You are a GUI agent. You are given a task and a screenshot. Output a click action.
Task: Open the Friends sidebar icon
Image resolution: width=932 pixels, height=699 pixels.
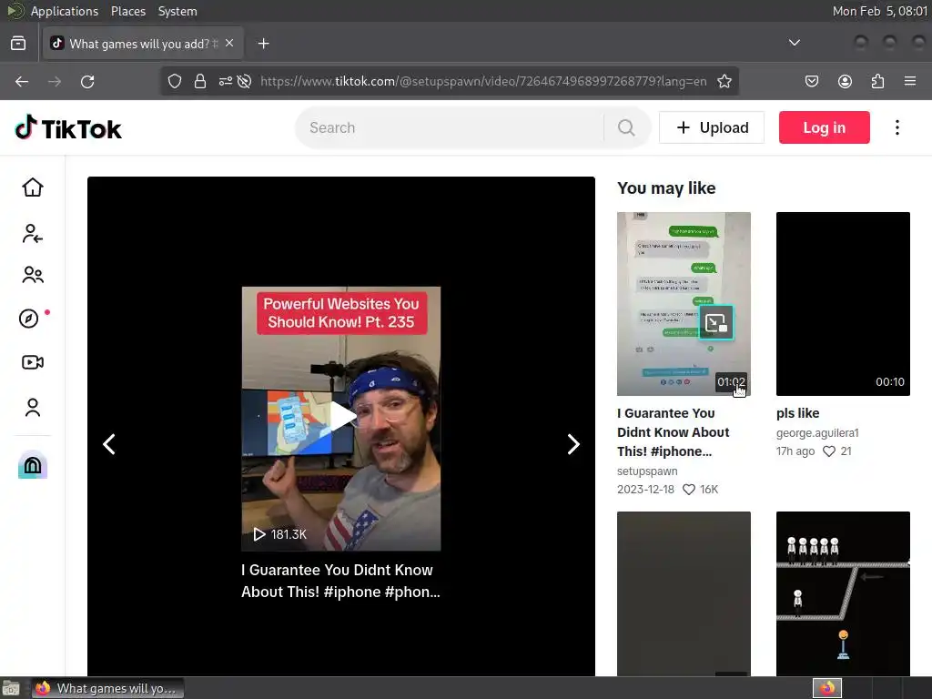click(33, 275)
